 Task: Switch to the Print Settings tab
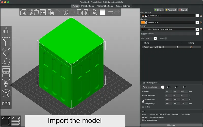point(87,6)
